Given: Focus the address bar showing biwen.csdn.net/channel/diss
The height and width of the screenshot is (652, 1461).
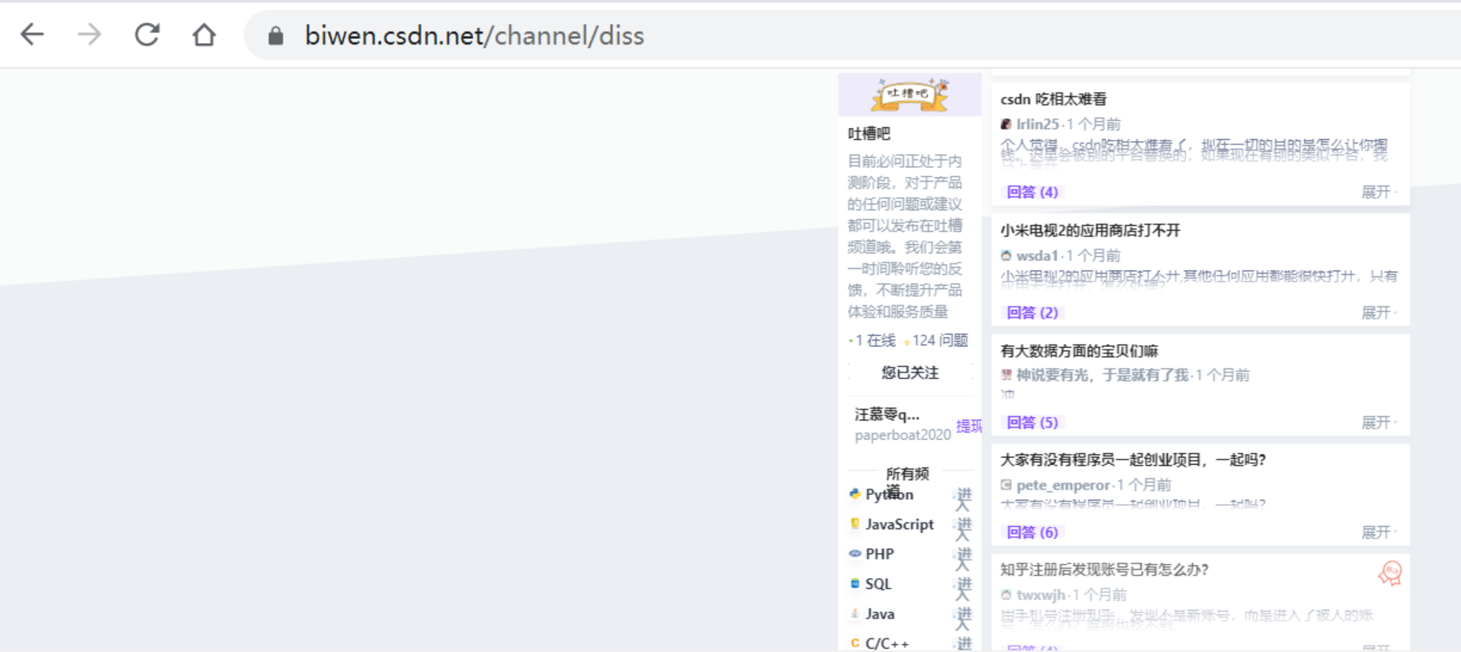Looking at the screenshot, I should (x=852, y=36).
